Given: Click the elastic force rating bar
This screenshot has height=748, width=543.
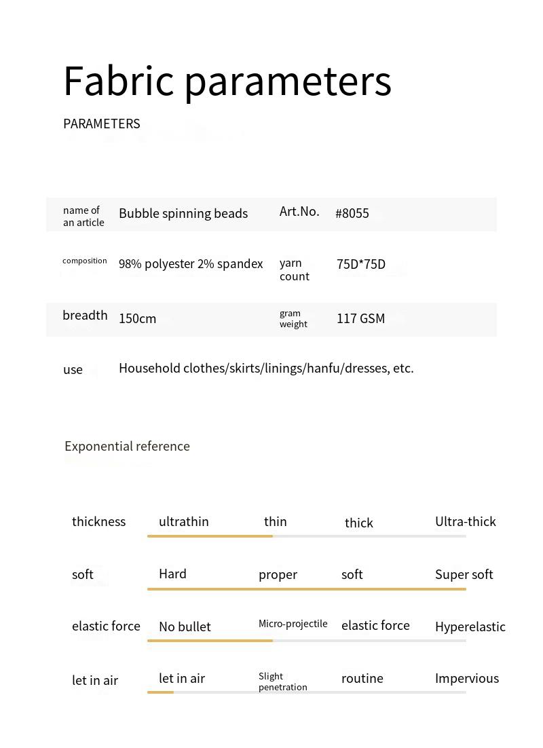Looking at the screenshot, I should 306,640.
